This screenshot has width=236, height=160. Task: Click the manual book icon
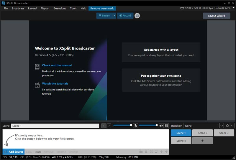[x=37, y=67]
